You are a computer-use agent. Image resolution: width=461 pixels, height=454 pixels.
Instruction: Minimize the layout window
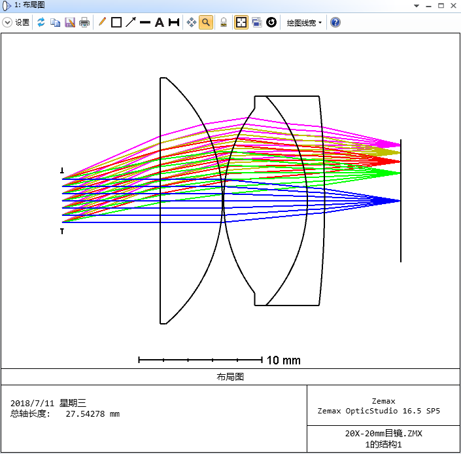tap(429, 6)
